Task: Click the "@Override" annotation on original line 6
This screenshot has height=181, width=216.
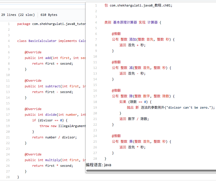Action: [x=33, y=52]
